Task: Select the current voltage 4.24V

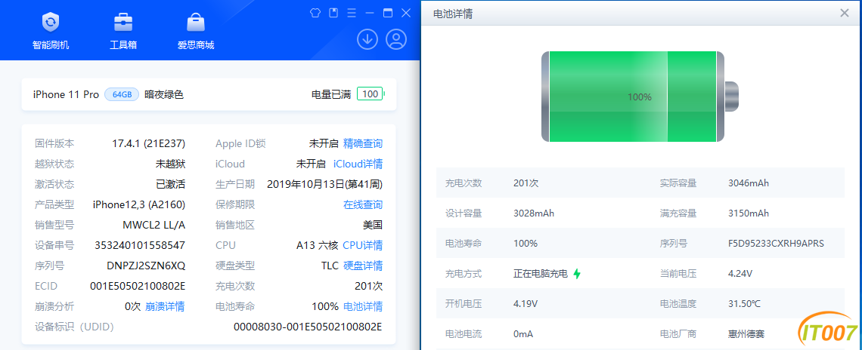Action: (740, 273)
